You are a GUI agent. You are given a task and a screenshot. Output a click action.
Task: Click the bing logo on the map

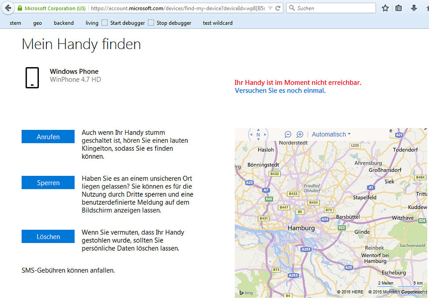pyautogui.click(x=246, y=293)
